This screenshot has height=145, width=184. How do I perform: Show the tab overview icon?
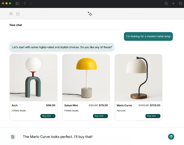(180, 3)
